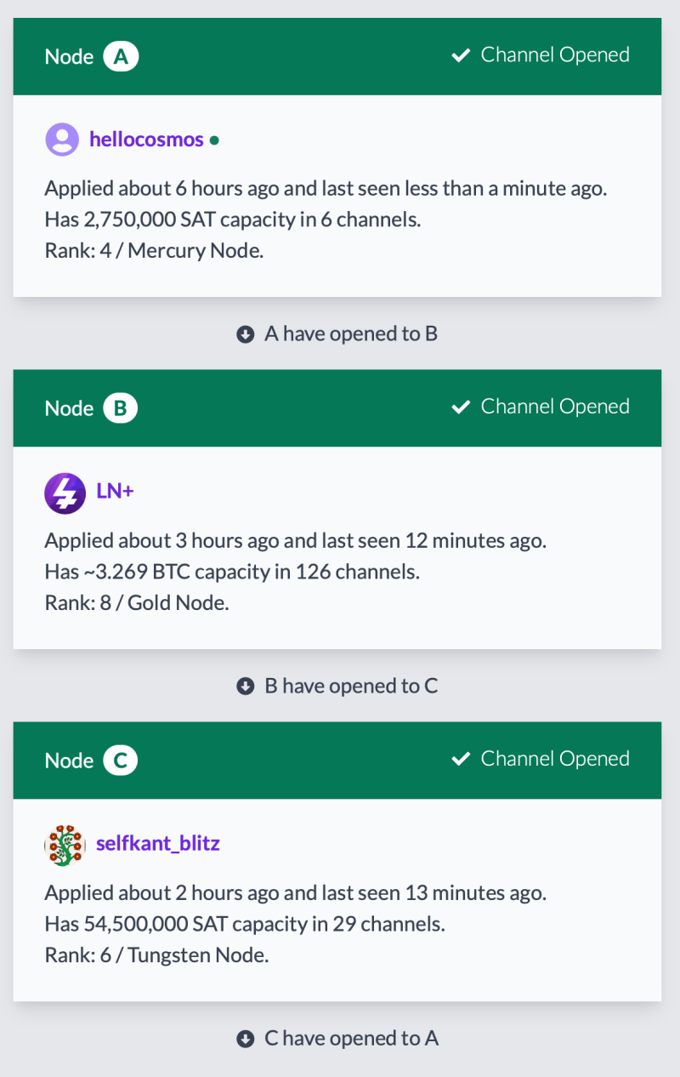
Task: Click the Node B letter badge
Action: 120,408
